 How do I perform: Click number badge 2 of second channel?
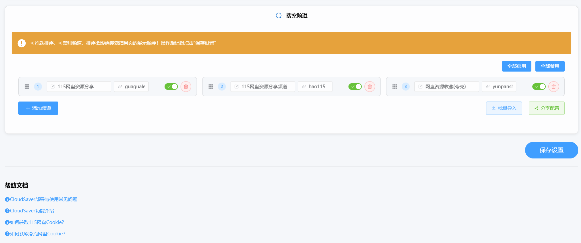222,87
